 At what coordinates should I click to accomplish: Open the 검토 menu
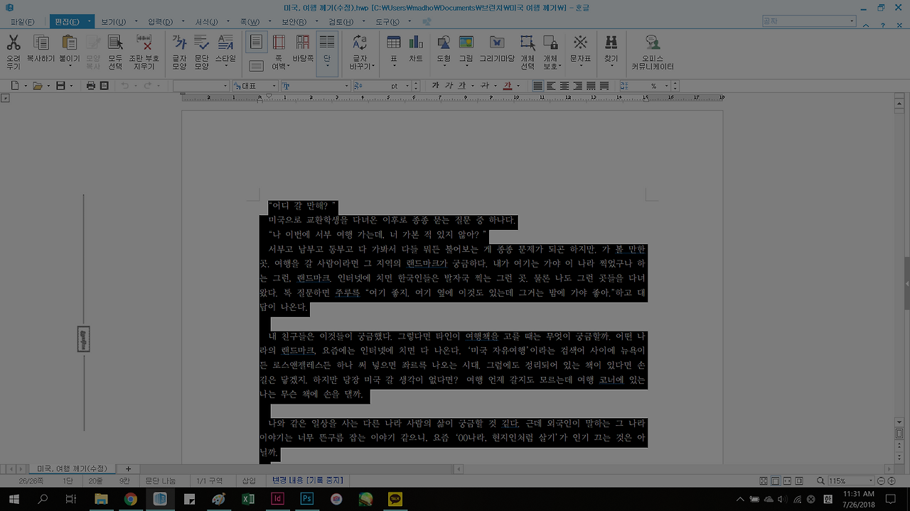coord(341,22)
